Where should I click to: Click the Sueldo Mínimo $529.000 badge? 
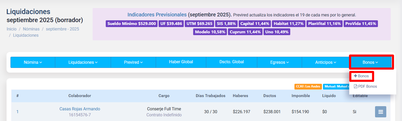click(x=132, y=24)
